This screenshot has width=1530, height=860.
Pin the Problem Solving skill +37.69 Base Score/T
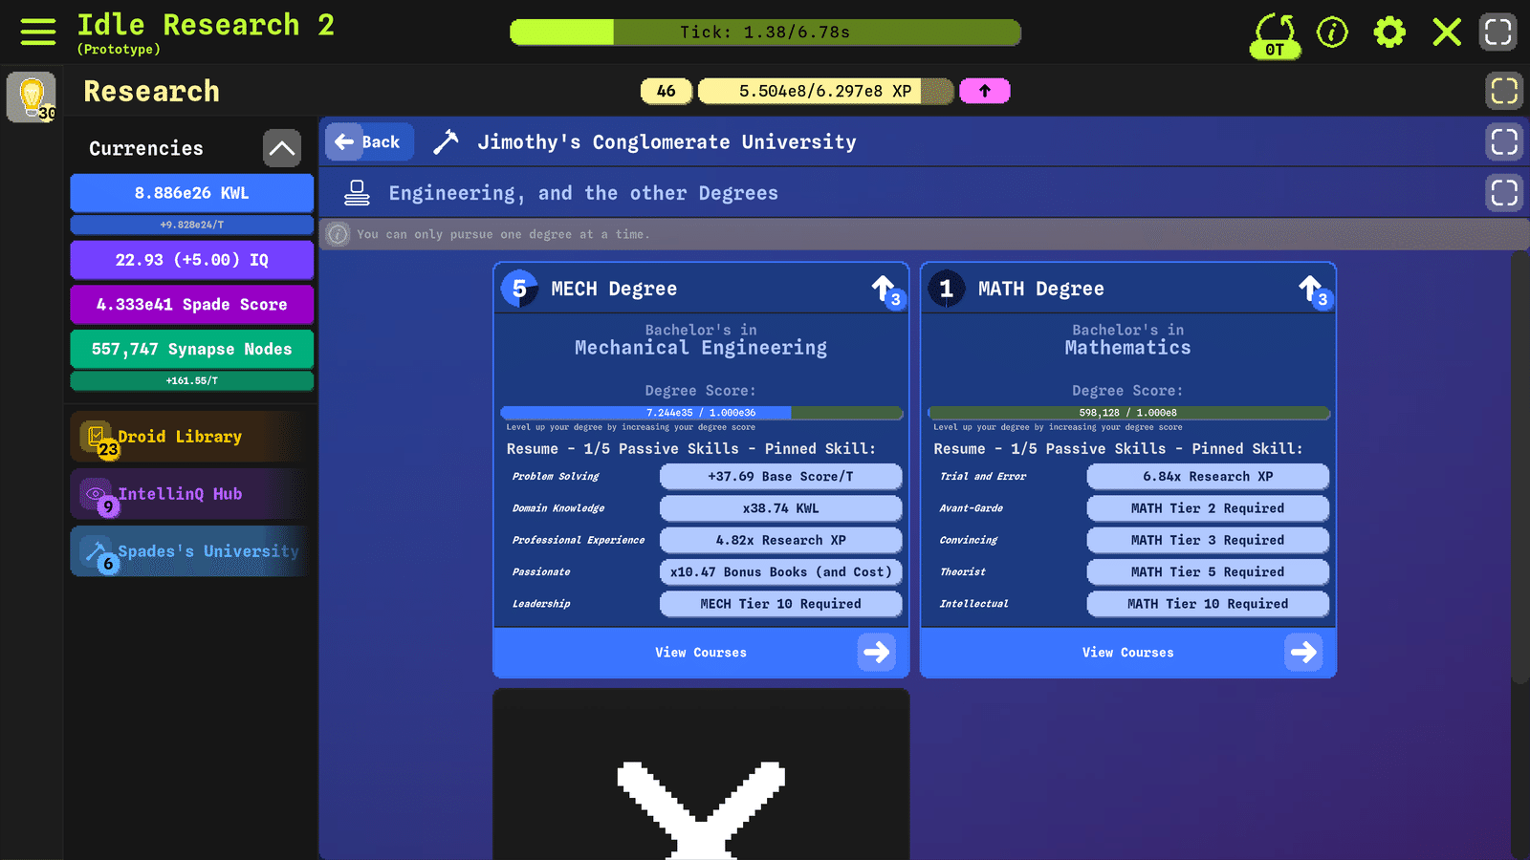point(781,477)
